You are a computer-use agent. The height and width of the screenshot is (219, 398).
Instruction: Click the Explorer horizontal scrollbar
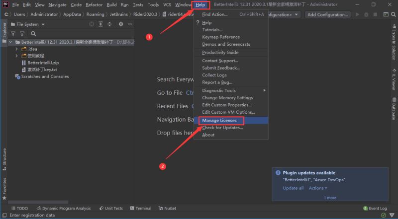(38, 202)
